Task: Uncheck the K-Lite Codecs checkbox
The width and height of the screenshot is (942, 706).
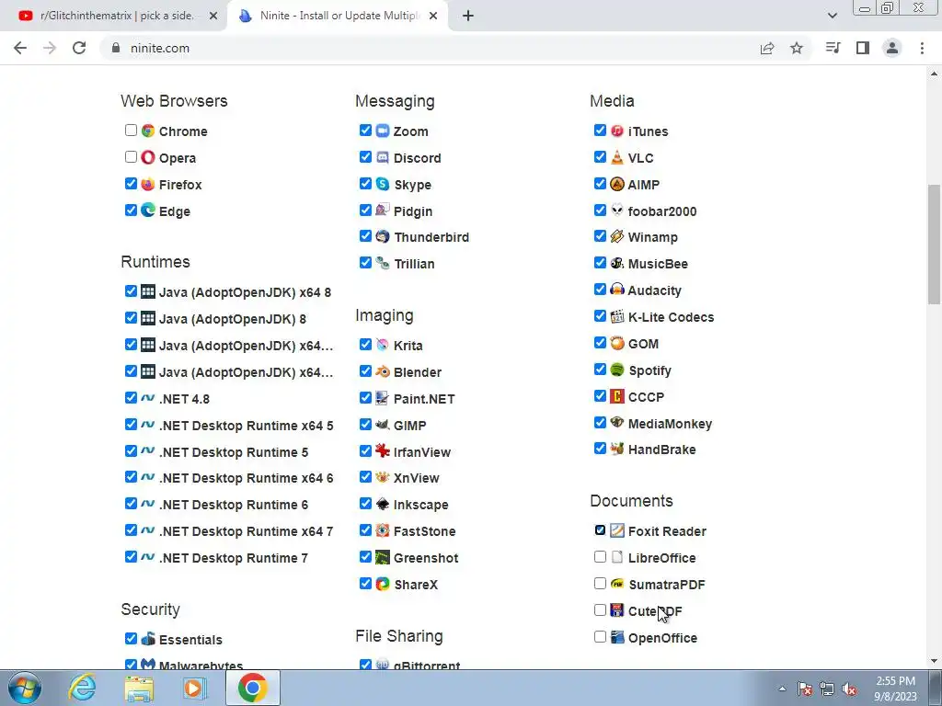Action: 600,316
